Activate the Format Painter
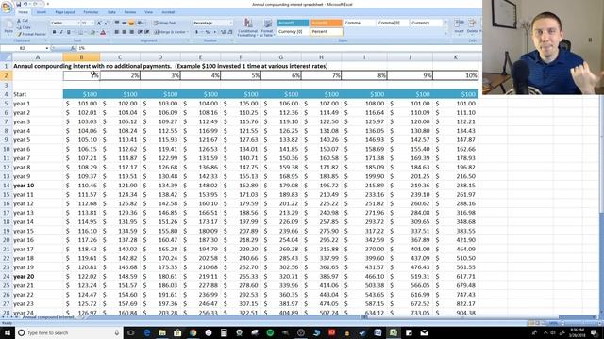The width and height of the screenshot is (604, 339). point(31,34)
